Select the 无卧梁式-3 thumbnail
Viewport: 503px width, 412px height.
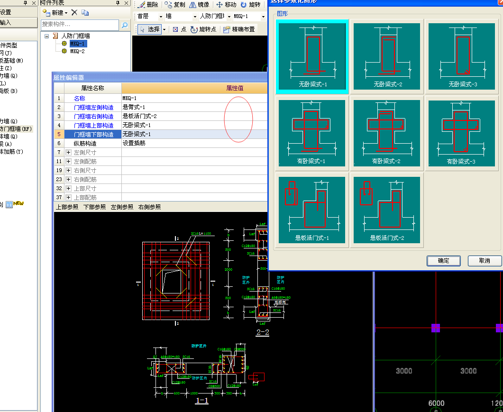click(x=462, y=56)
